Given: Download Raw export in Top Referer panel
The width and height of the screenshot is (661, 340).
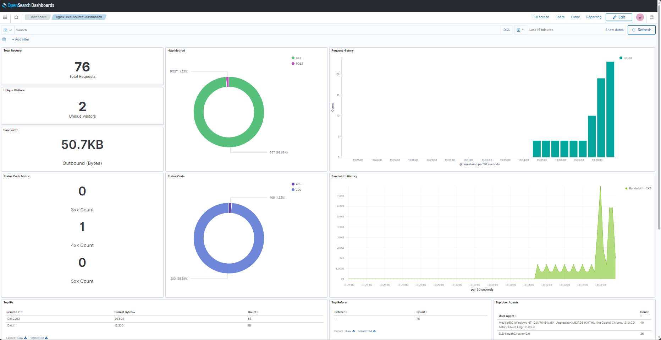Looking at the screenshot, I should [x=350, y=331].
